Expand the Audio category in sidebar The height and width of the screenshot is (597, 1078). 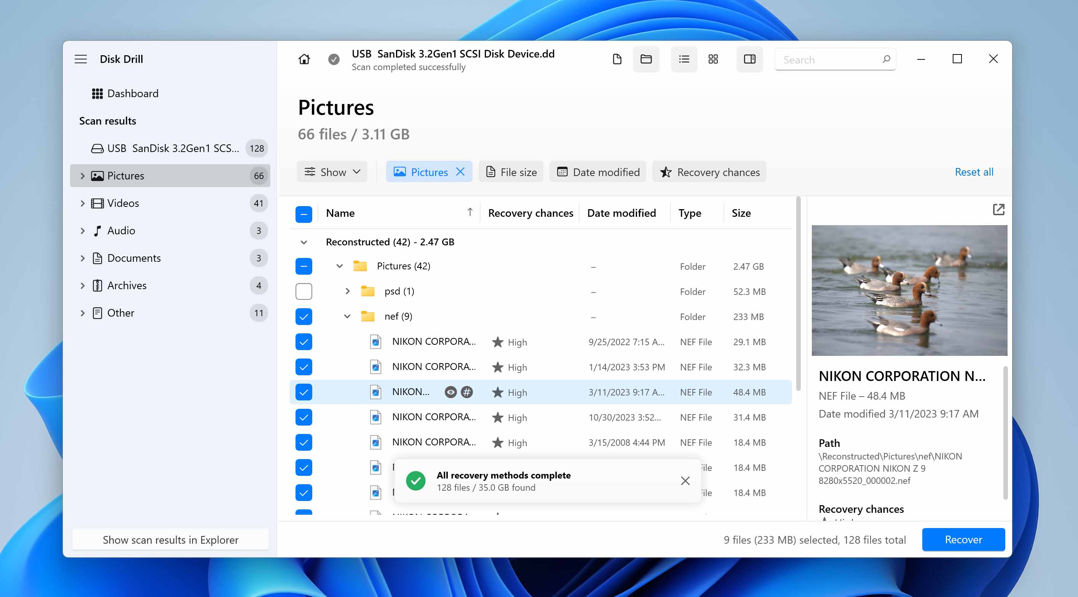(x=83, y=230)
